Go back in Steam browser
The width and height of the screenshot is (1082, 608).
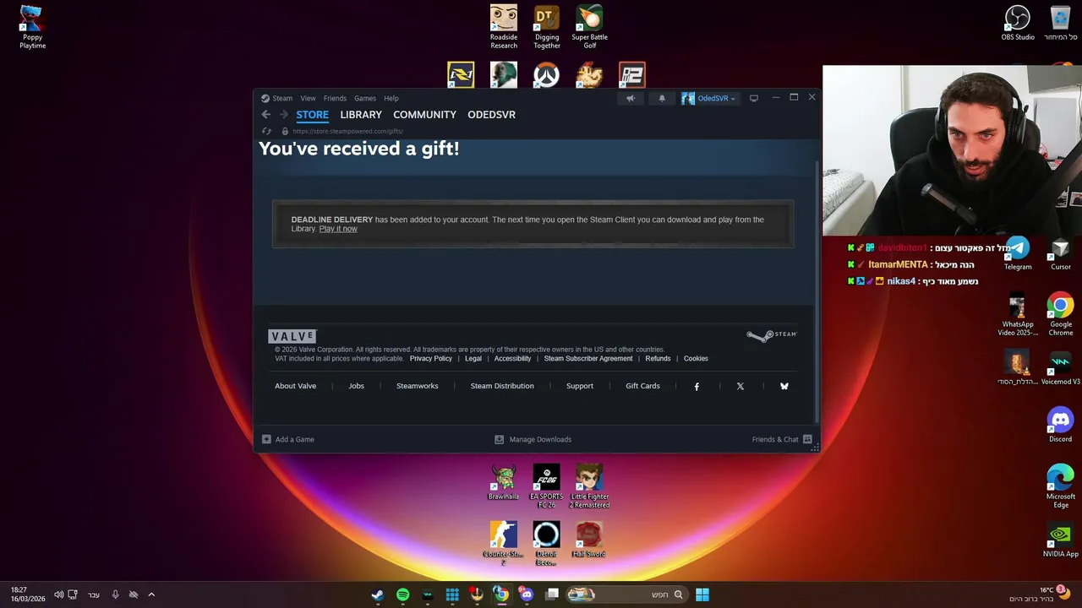(x=266, y=114)
